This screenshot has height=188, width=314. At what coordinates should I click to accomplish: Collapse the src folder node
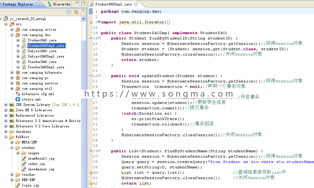(x=6, y=24)
